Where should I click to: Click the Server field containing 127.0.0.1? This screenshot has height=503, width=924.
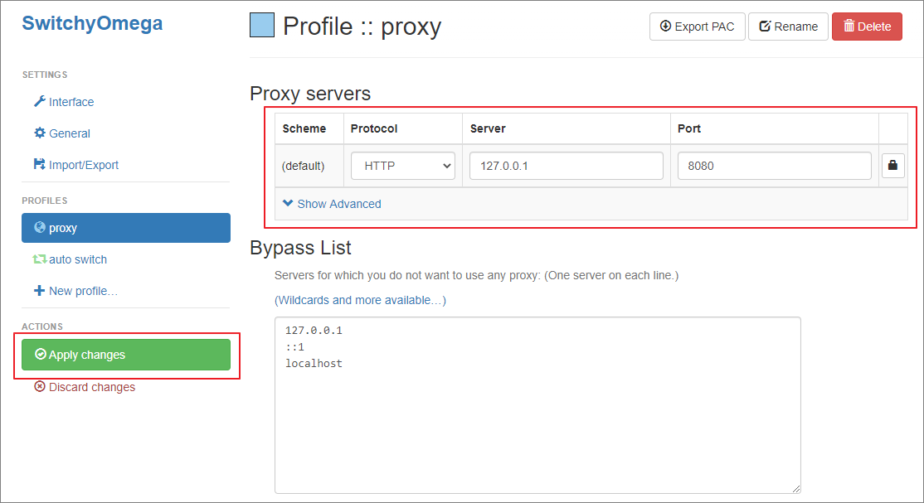567,166
